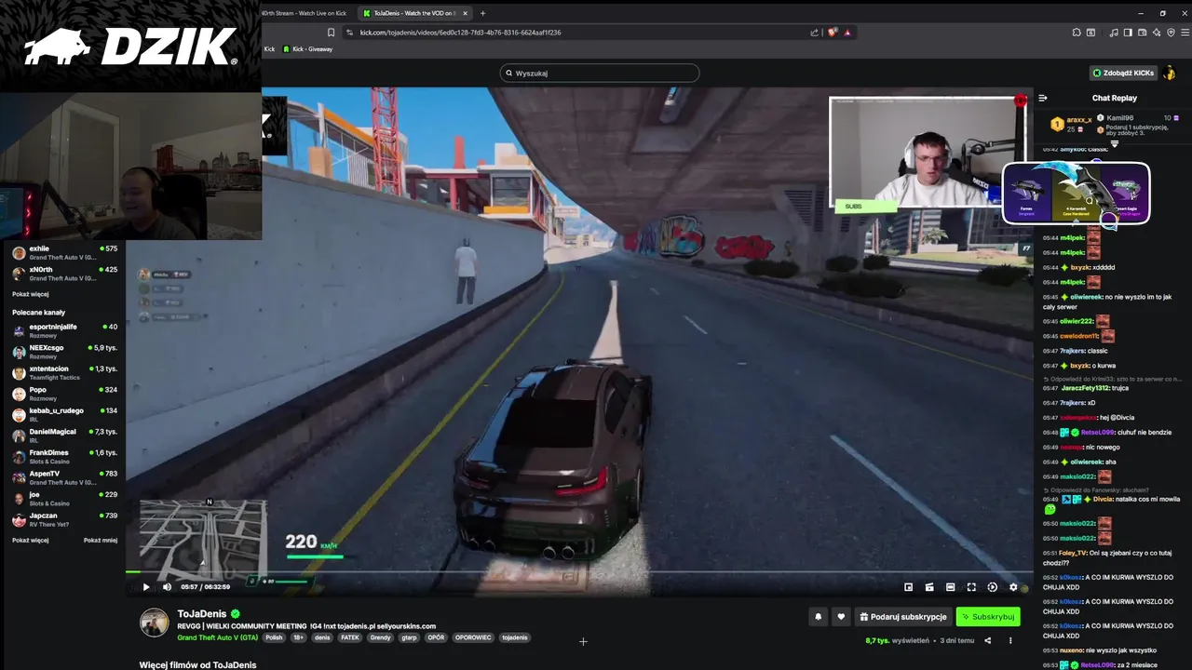Open the user profile avatar in the top bar
1192x670 pixels.
coord(1170,73)
